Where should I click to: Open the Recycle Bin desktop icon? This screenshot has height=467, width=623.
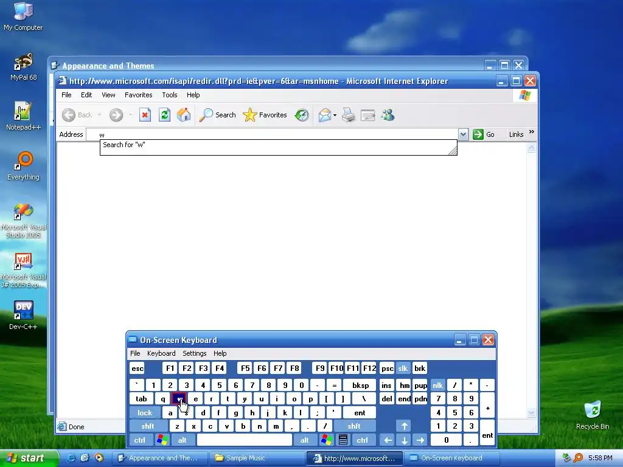click(x=593, y=415)
